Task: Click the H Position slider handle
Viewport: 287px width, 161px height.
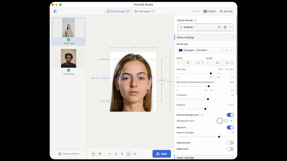Action: [x=208, y=99]
